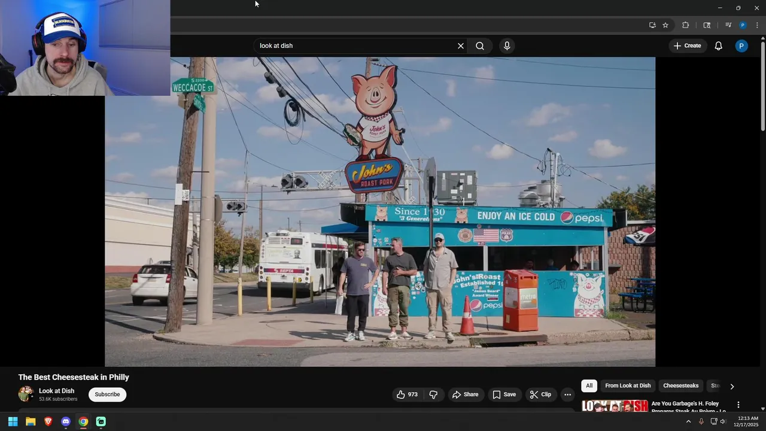This screenshot has width=766, height=431.
Task: Click the install app icon in the address bar
Action: point(652,25)
